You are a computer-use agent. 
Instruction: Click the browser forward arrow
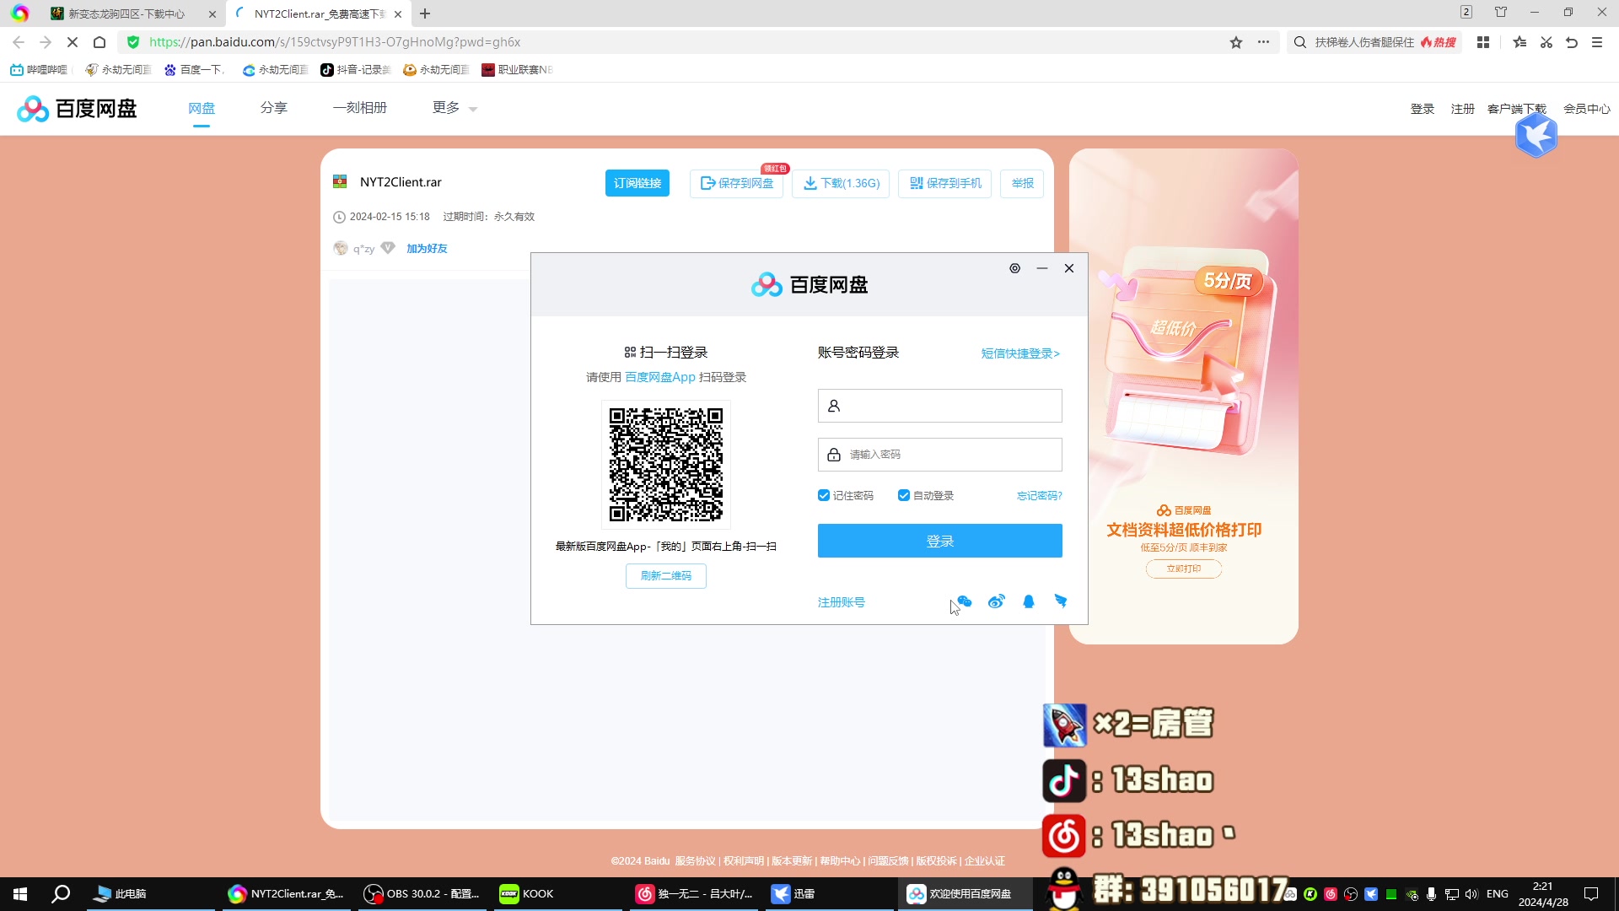pos(46,42)
